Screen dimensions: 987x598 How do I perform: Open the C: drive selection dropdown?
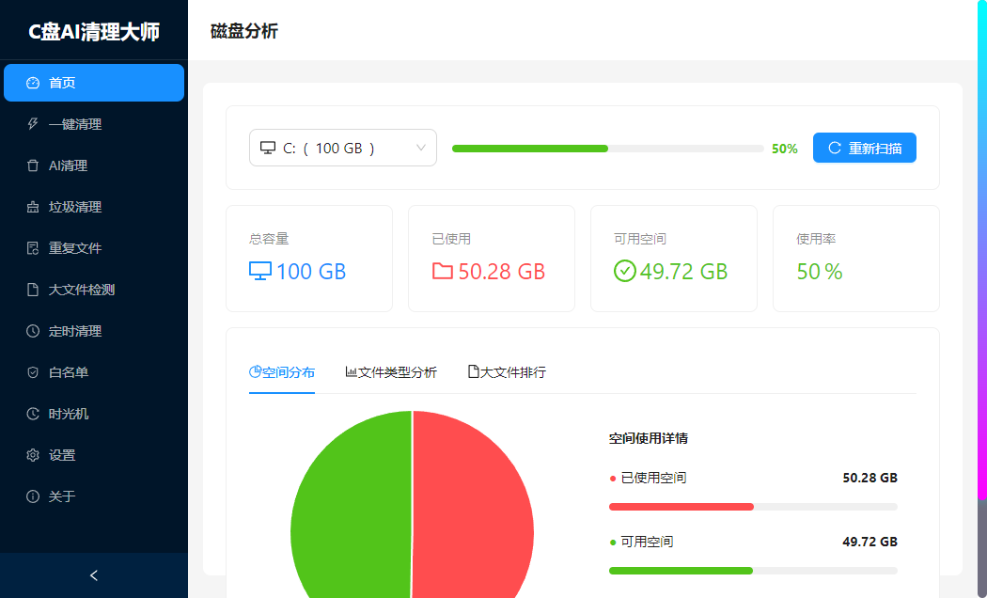[329, 148]
